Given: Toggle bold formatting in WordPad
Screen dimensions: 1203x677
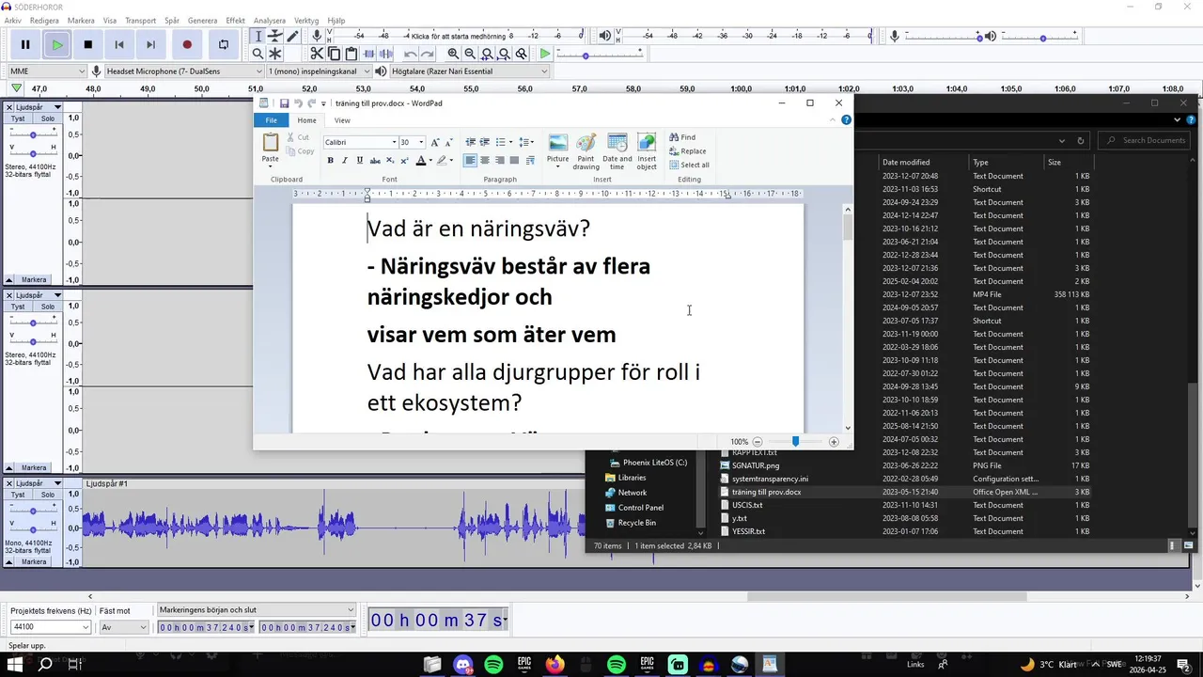Looking at the screenshot, I should pyautogui.click(x=330, y=161).
